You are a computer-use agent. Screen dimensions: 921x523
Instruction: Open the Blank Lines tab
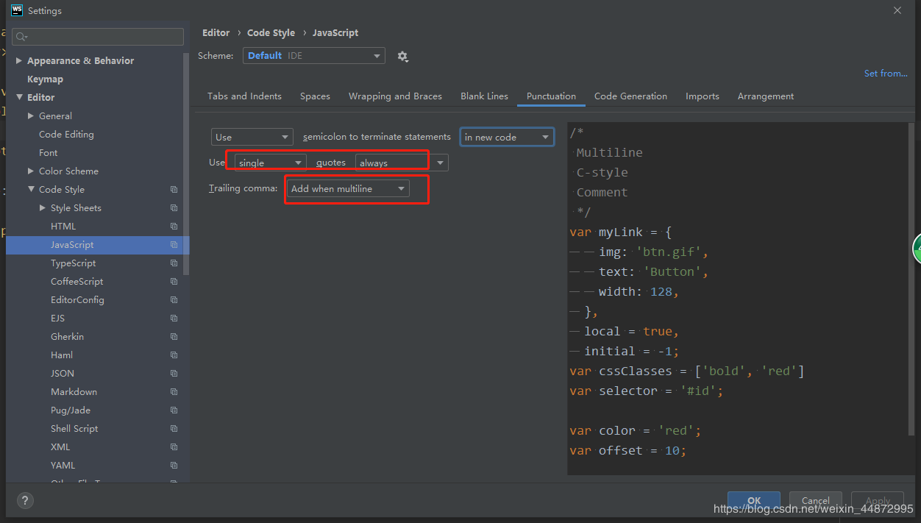click(484, 96)
